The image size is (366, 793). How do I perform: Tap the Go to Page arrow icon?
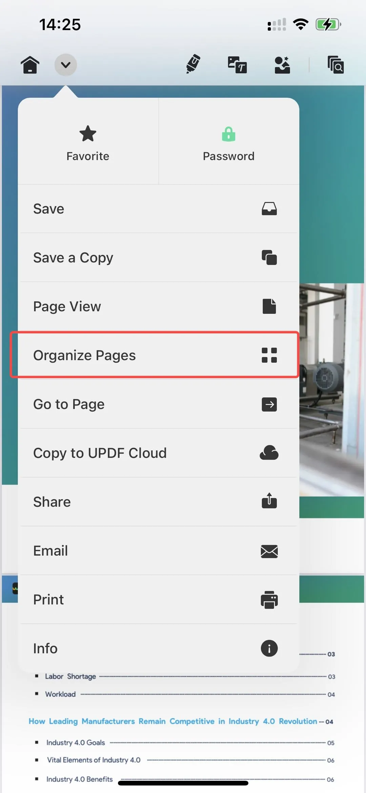click(269, 404)
